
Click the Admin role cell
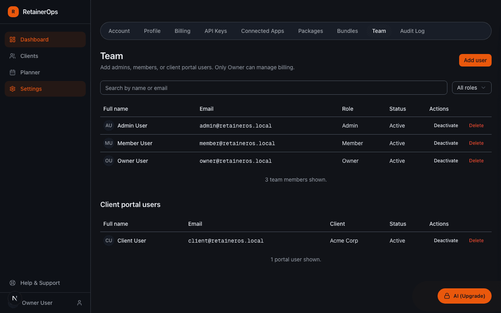(350, 126)
